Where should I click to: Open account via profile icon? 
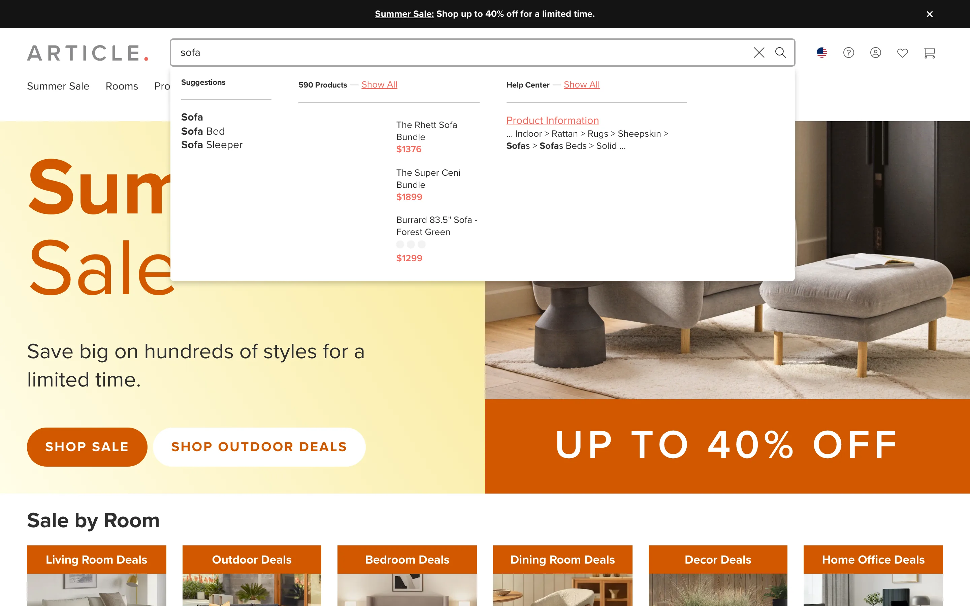[875, 53]
